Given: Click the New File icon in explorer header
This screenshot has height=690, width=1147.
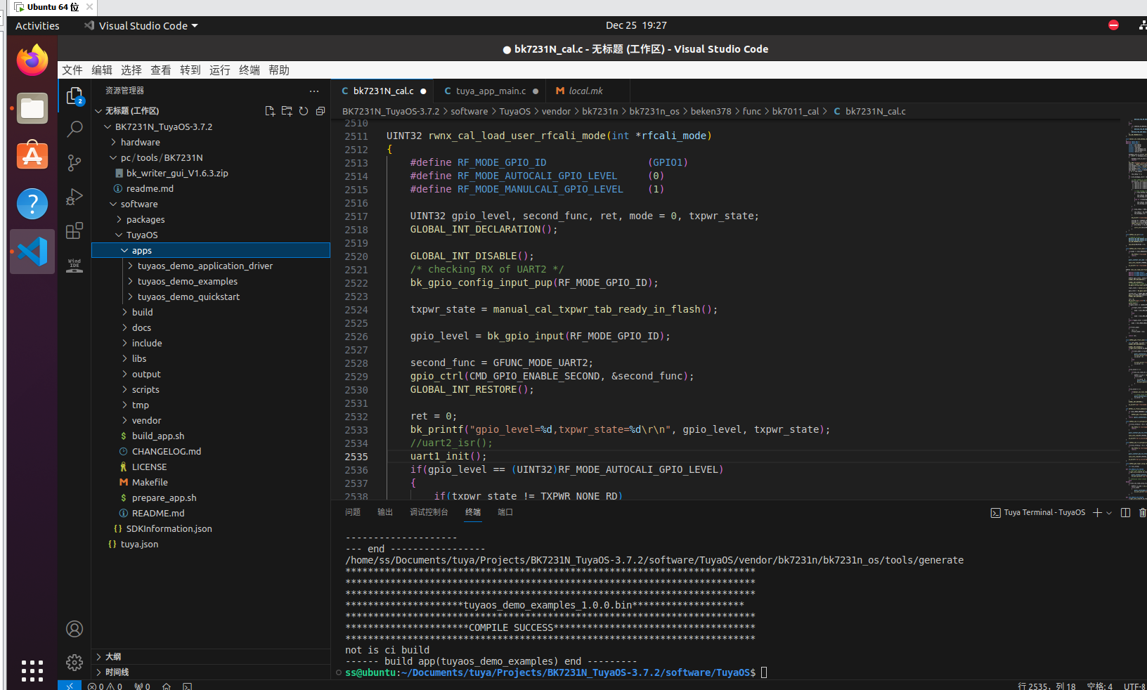Looking at the screenshot, I should [270, 111].
